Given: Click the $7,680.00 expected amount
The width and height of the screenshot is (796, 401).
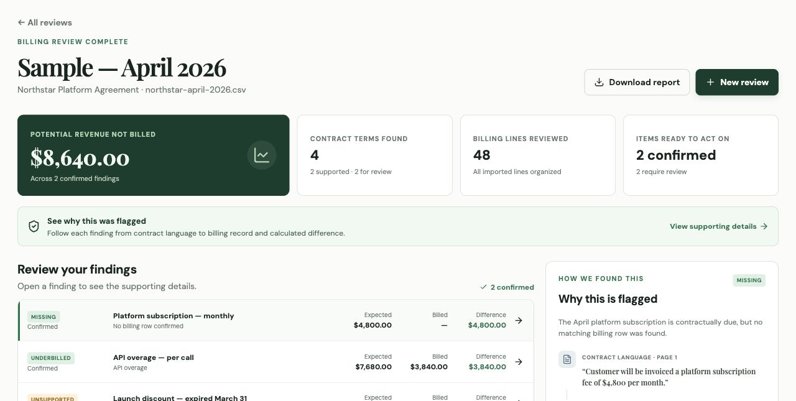Looking at the screenshot, I should click(x=373, y=367).
